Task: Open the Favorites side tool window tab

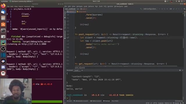Action: [65, 94]
